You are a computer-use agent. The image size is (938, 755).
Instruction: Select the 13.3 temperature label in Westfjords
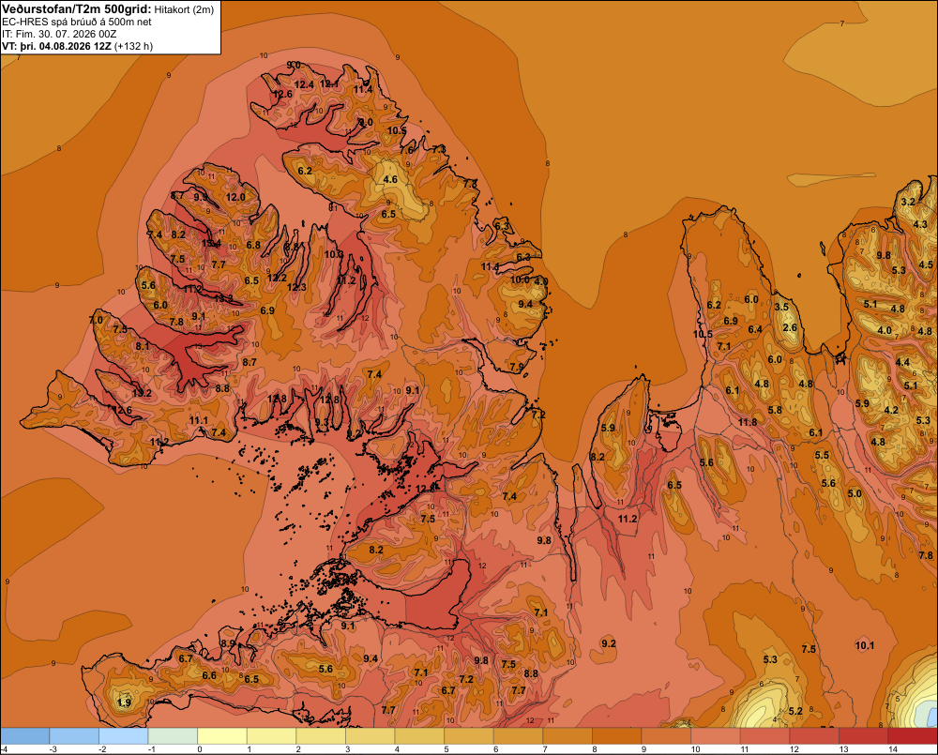click(x=223, y=298)
